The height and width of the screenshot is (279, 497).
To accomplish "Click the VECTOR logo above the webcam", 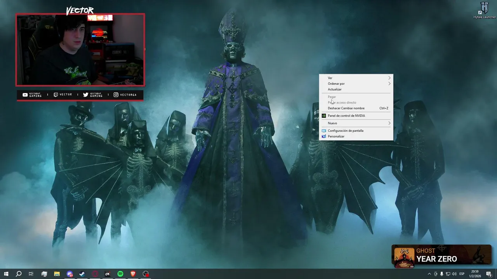I will click(x=80, y=10).
